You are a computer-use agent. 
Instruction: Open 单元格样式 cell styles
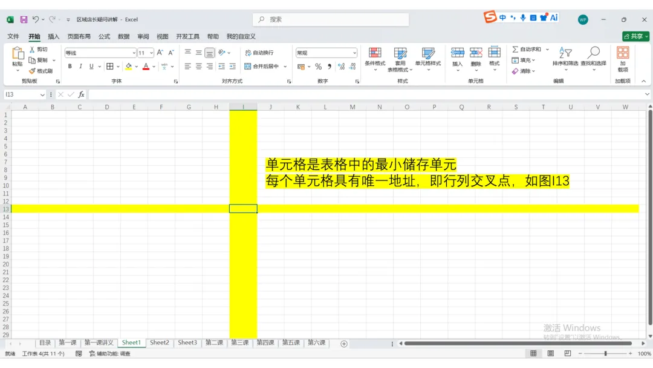point(427,58)
